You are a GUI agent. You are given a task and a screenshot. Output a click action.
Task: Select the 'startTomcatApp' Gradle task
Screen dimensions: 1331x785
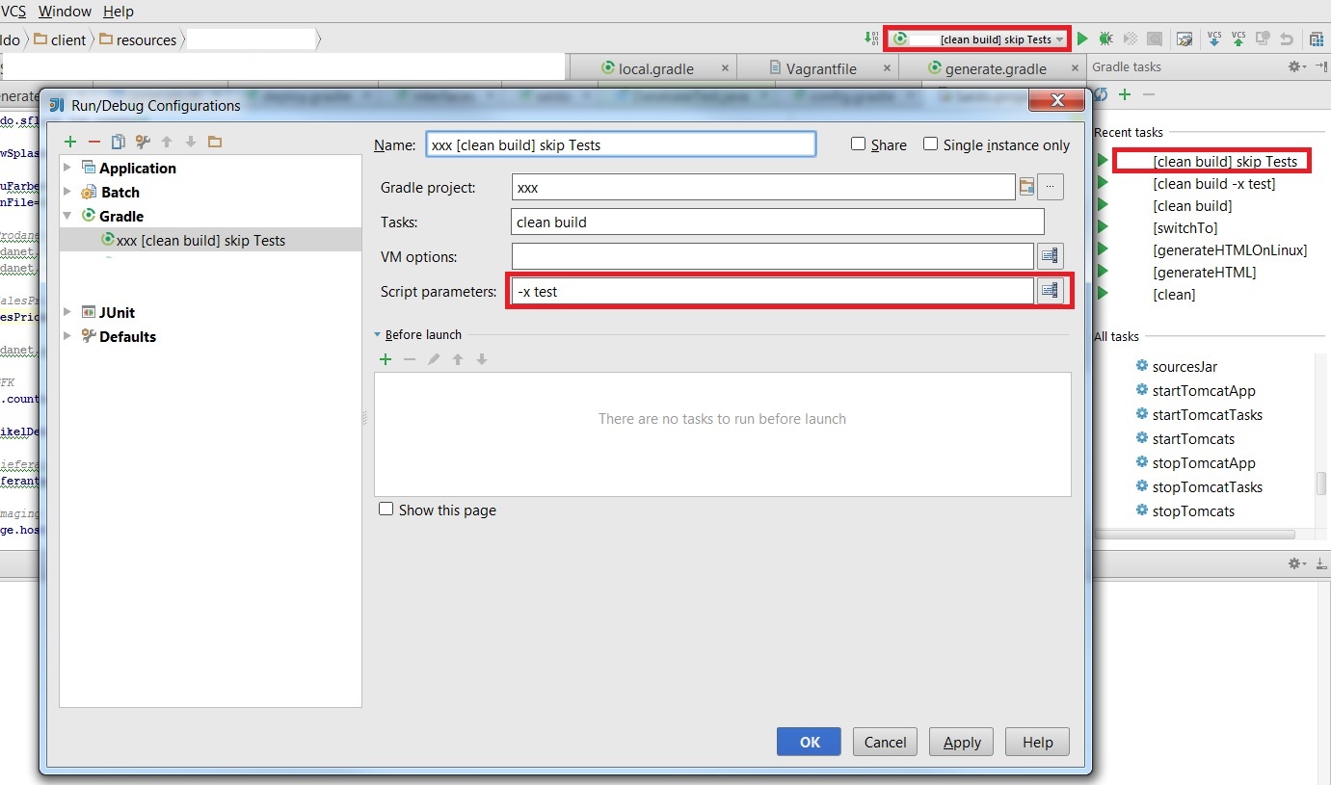click(1204, 390)
